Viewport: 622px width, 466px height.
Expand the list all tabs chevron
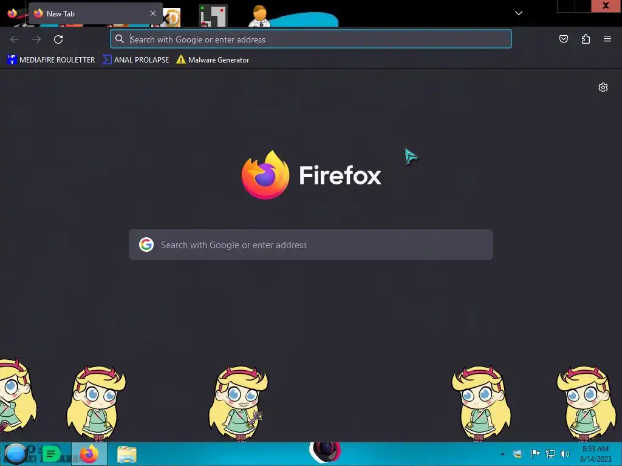pos(518,13)
